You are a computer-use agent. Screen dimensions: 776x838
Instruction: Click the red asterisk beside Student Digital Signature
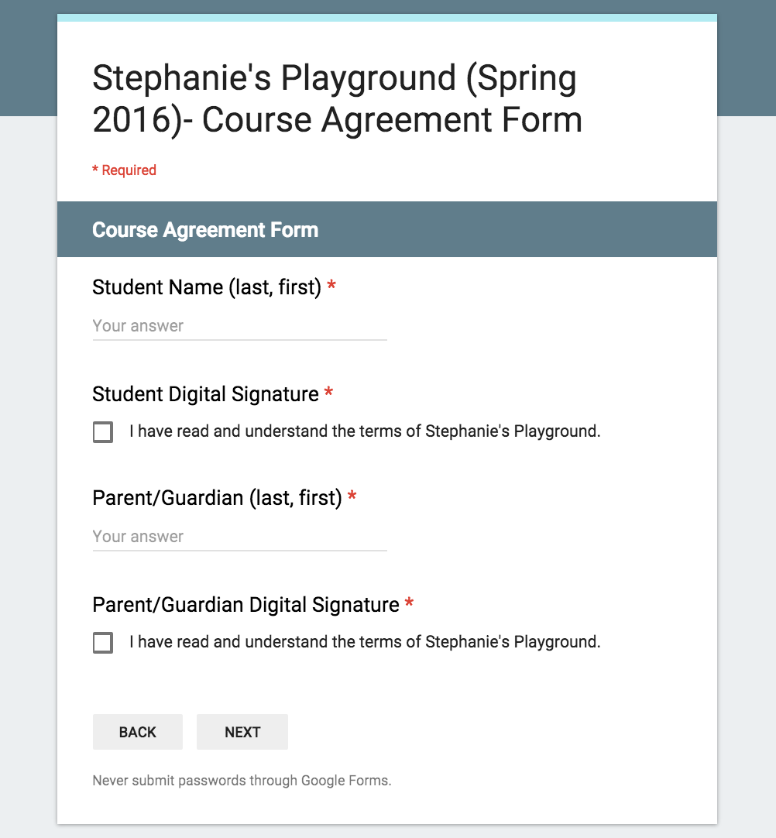point(328,394)
